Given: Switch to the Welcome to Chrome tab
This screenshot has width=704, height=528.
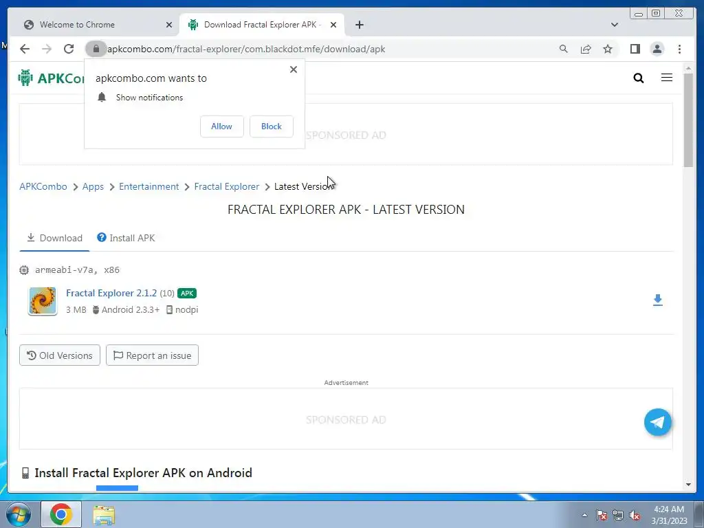Looking at the screenshot, I should coord(98,25).
